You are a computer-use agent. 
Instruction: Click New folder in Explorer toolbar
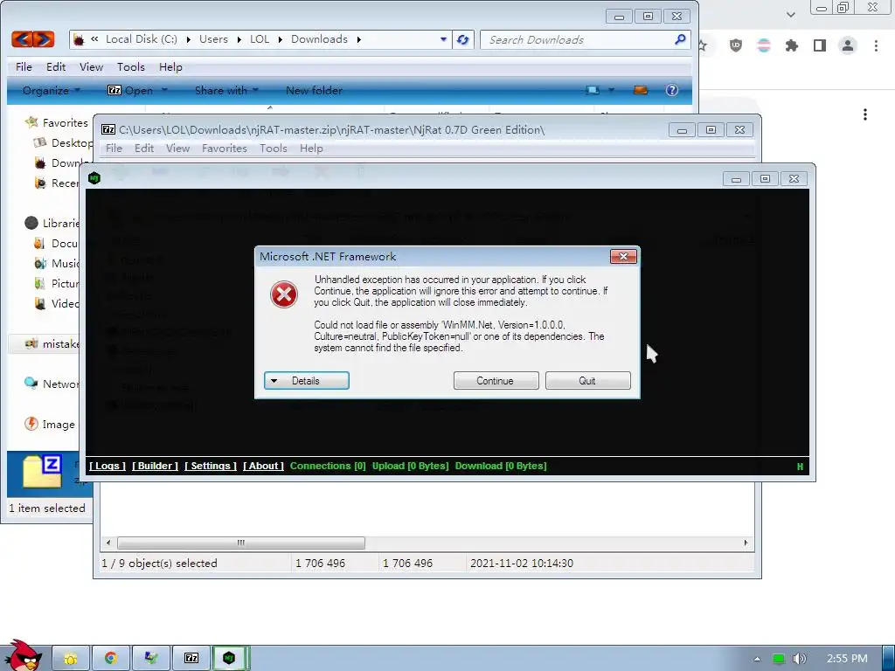(x=314, y=90)
